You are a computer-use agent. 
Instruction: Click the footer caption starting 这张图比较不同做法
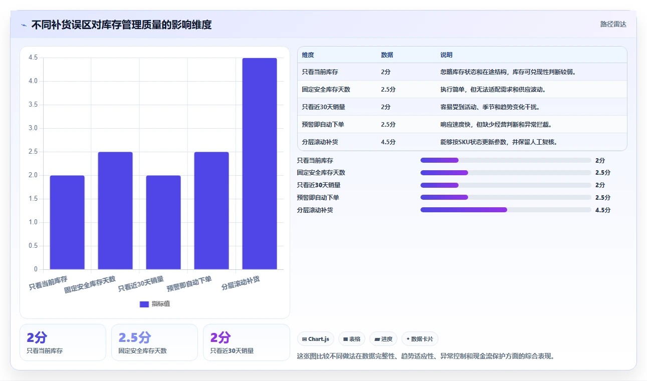425,356
